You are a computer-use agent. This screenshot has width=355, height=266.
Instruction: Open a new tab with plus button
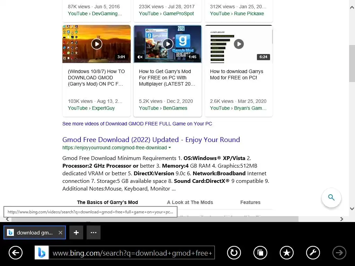(76, 232)
